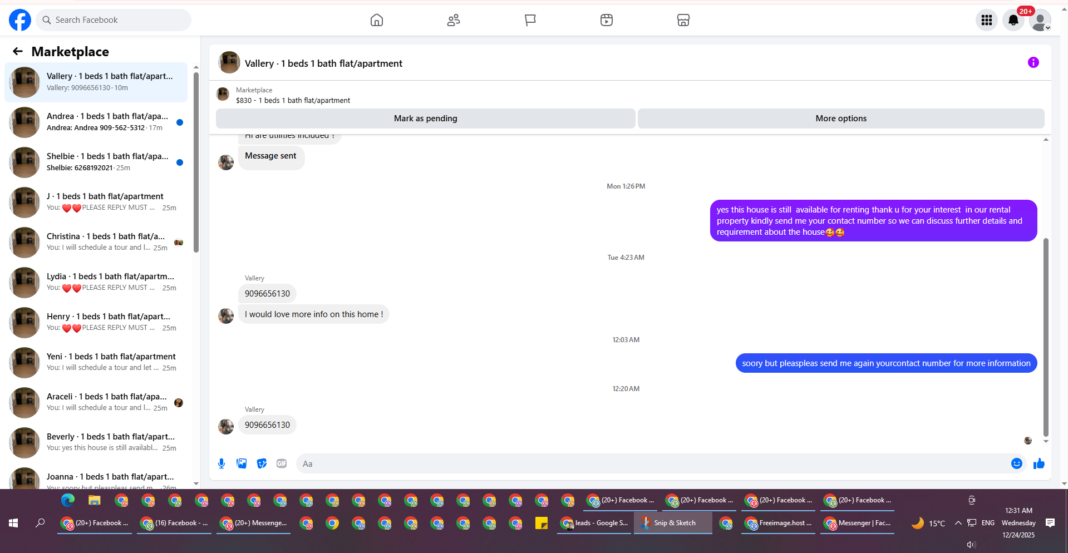
Task: Open the Marketplace storefront icon
Action: click(x=683, y=20)
